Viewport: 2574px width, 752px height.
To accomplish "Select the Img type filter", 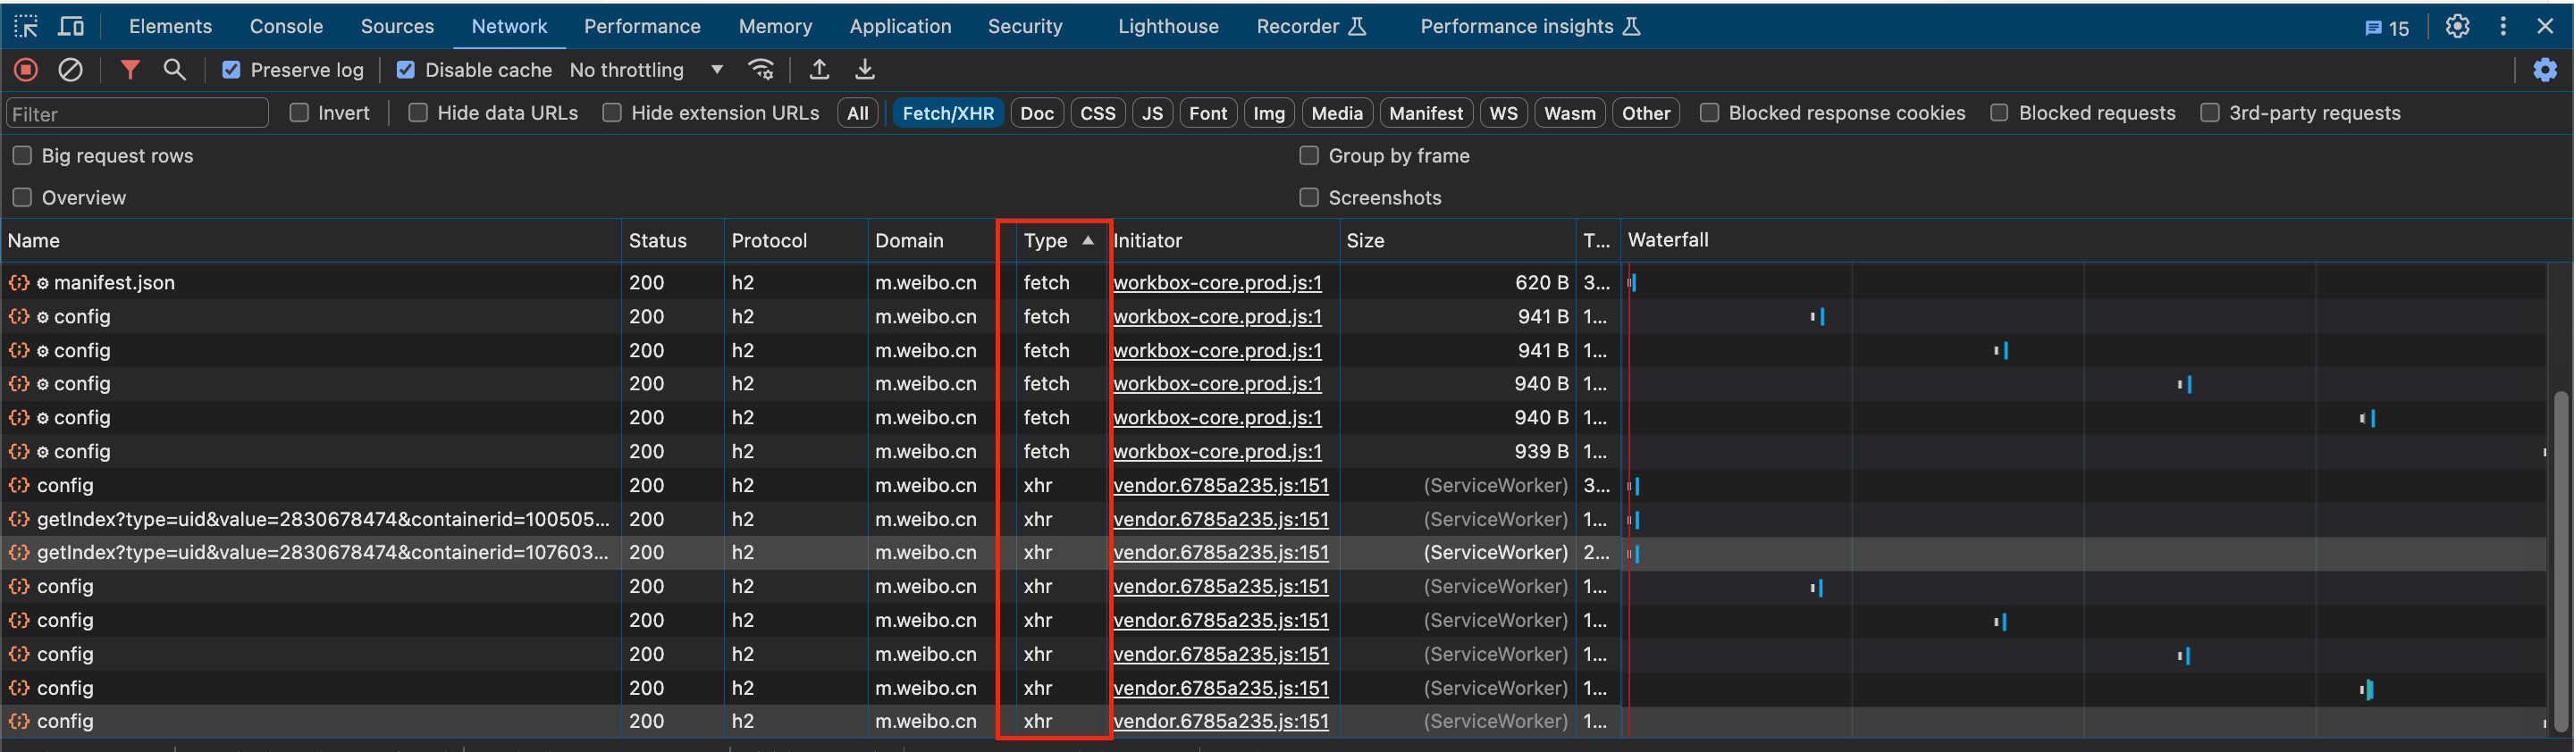I will pos(1269,113).
